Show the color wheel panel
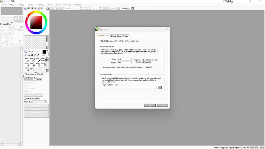 click(x=25, y=8)
